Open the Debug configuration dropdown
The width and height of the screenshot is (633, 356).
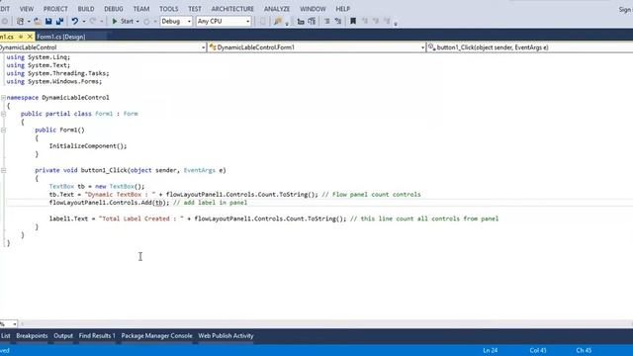click(176, 21)
